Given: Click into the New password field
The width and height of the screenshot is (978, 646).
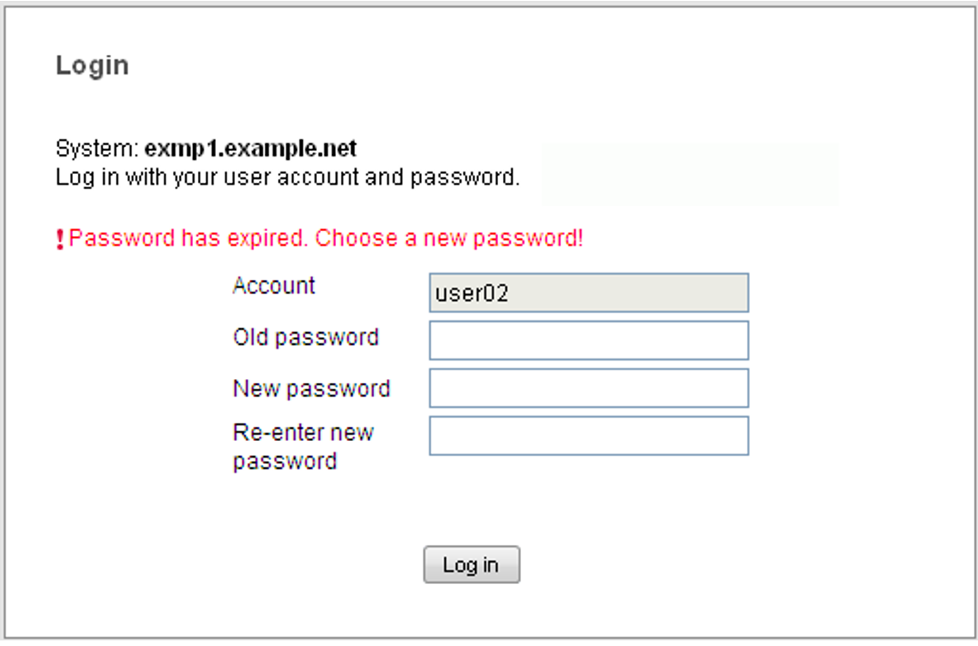Looking at the screenshot, I should point(588,389).
